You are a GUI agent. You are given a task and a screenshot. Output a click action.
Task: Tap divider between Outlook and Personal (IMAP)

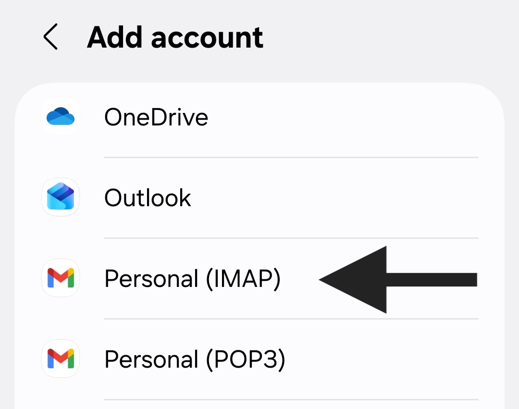click(291, 238)
